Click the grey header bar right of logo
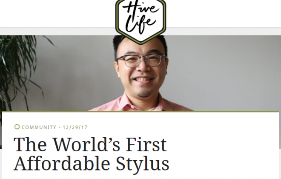Screen dimensions: 281x179 (224, 32)
